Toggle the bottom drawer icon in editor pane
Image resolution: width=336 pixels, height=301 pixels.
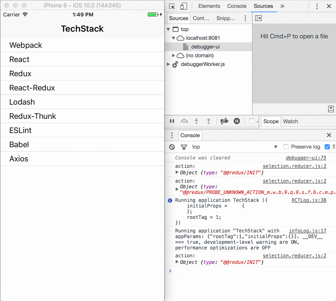[x=331, y=109]
